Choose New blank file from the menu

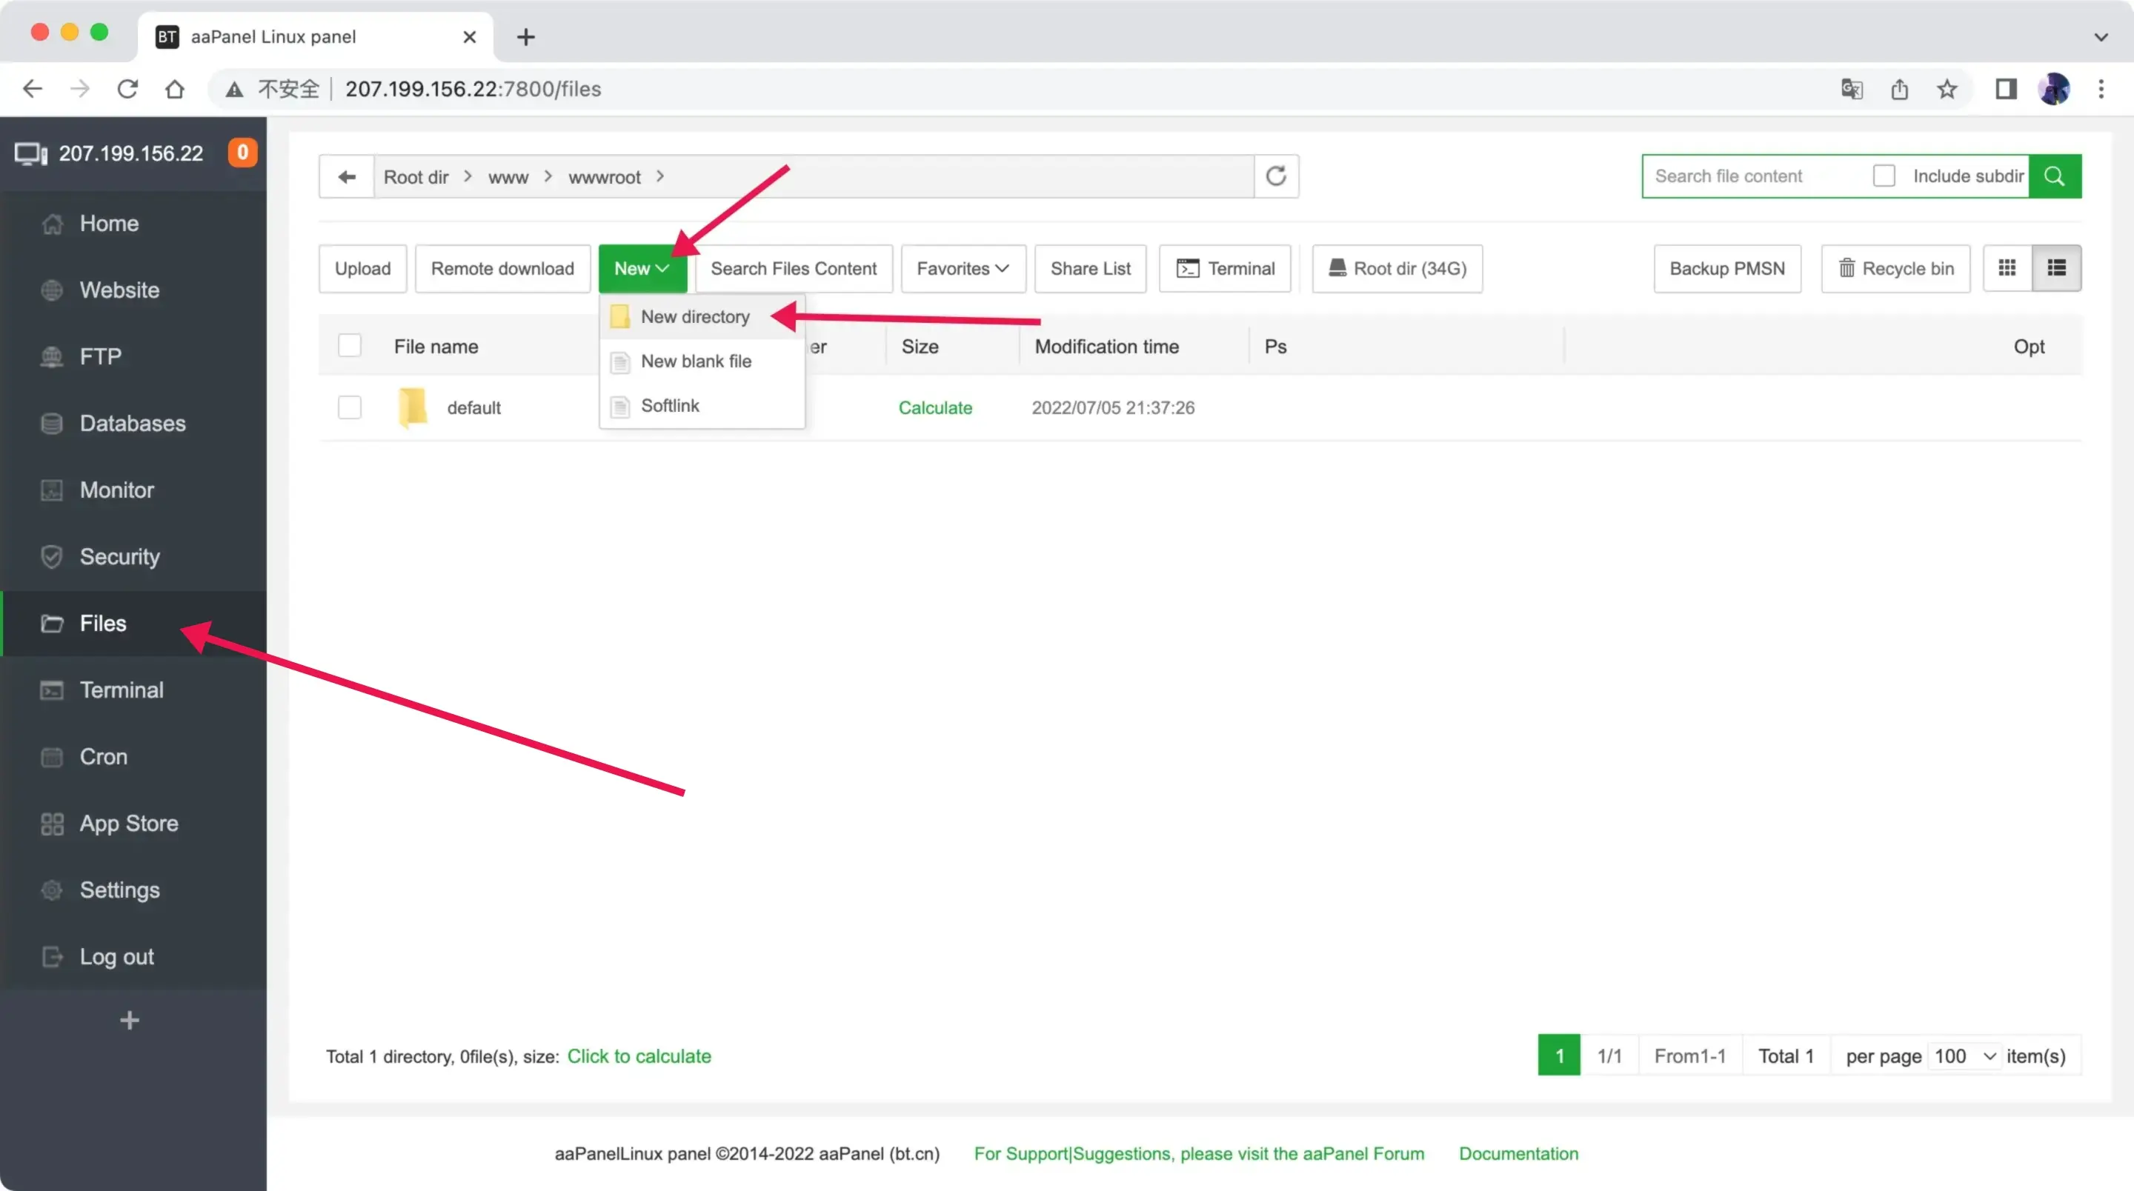(x=702, y=361)
